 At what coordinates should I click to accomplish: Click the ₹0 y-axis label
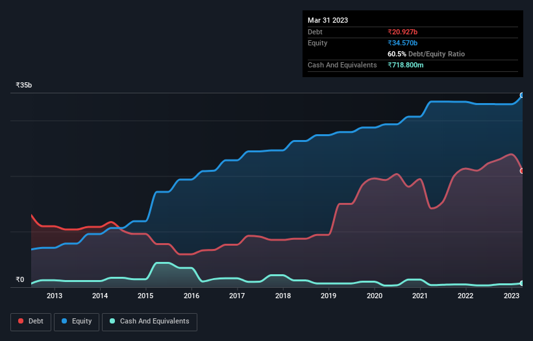(x=19, y=279)
